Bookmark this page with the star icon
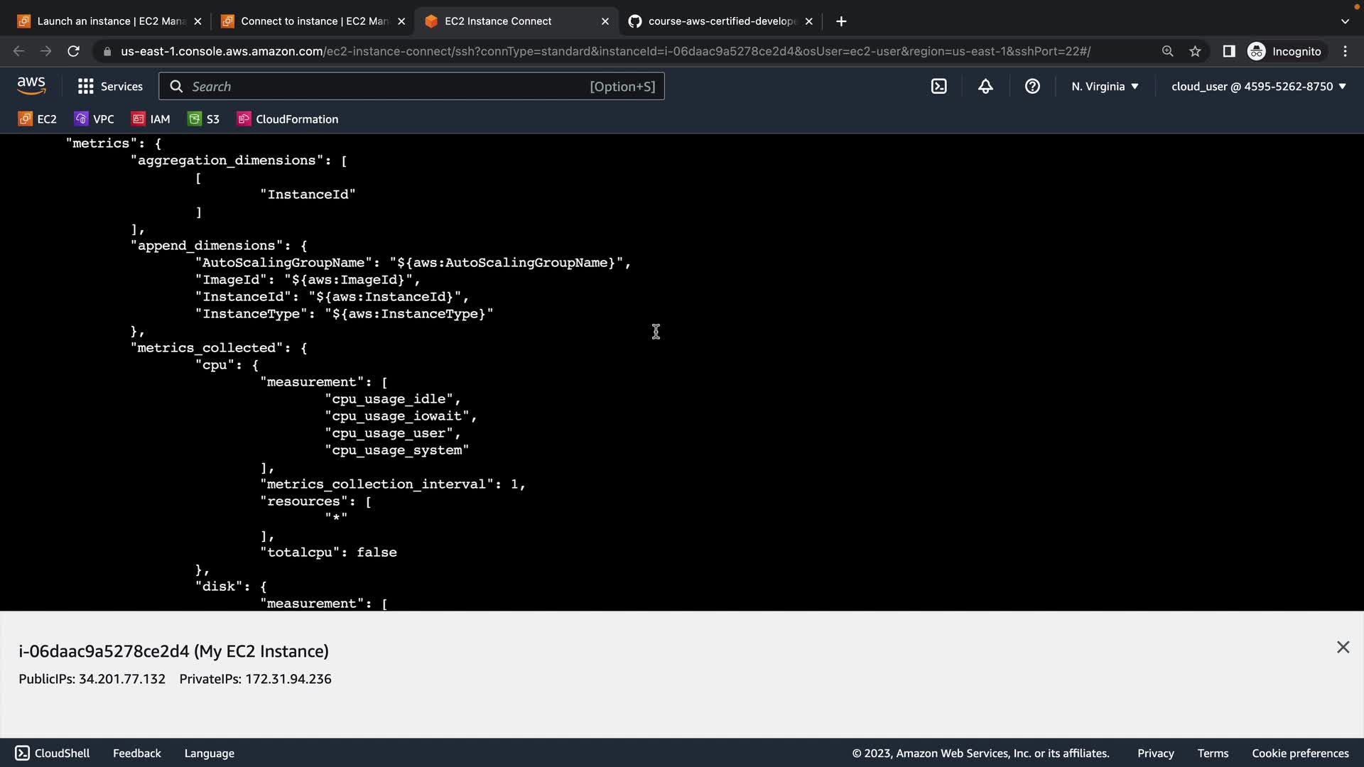The height and width of the screenshot is (767, 1364). [x=1195, y=51]
